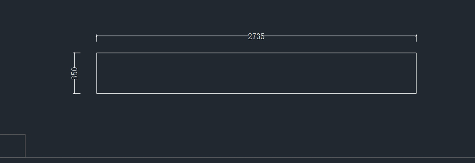Click the rectangle's bottom edge
Screen dimensions: 475x163
256,93
